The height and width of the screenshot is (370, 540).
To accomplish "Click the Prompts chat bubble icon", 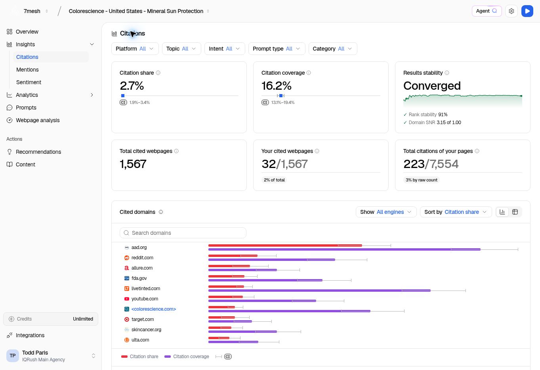I will (10, 108).
